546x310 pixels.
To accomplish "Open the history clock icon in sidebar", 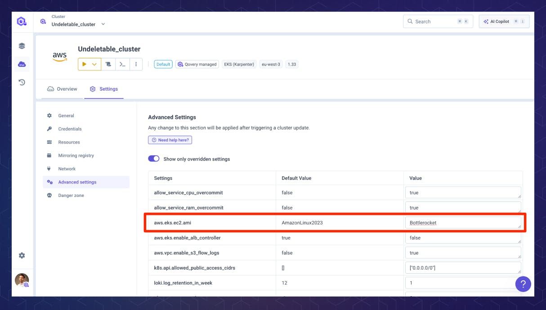I will (22, 82).
